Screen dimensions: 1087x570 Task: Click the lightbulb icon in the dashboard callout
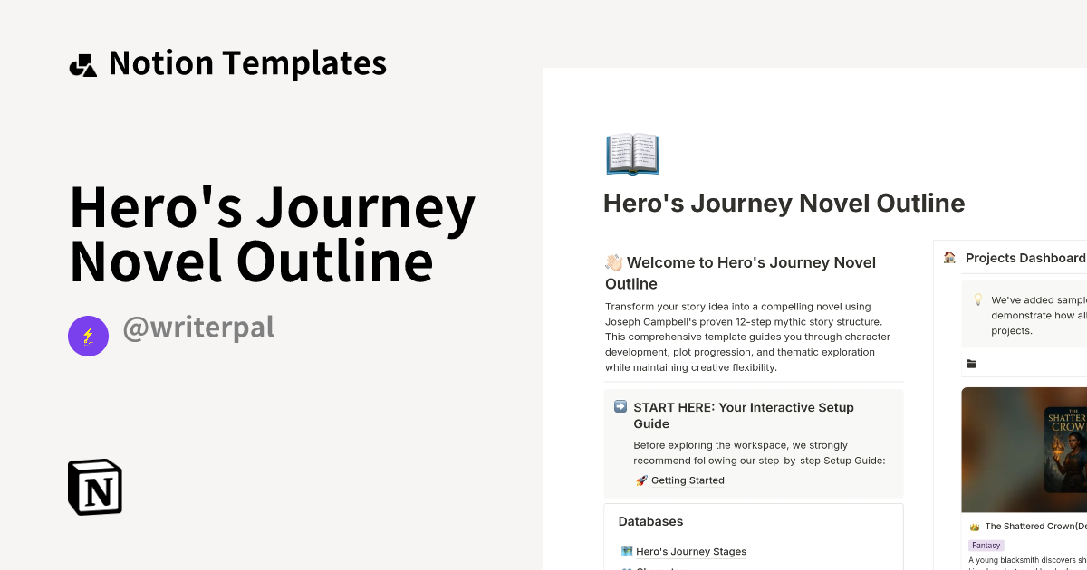click(x=976, y=299)
